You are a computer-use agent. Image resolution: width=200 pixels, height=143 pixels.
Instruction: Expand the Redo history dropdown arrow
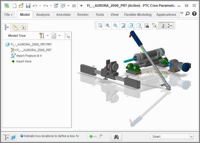click(51, 6)
